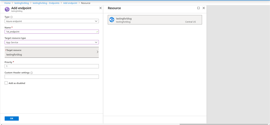270x125 pixels.
Task: Enable the Add as disabled checkbox
Action: coord(6,83)
